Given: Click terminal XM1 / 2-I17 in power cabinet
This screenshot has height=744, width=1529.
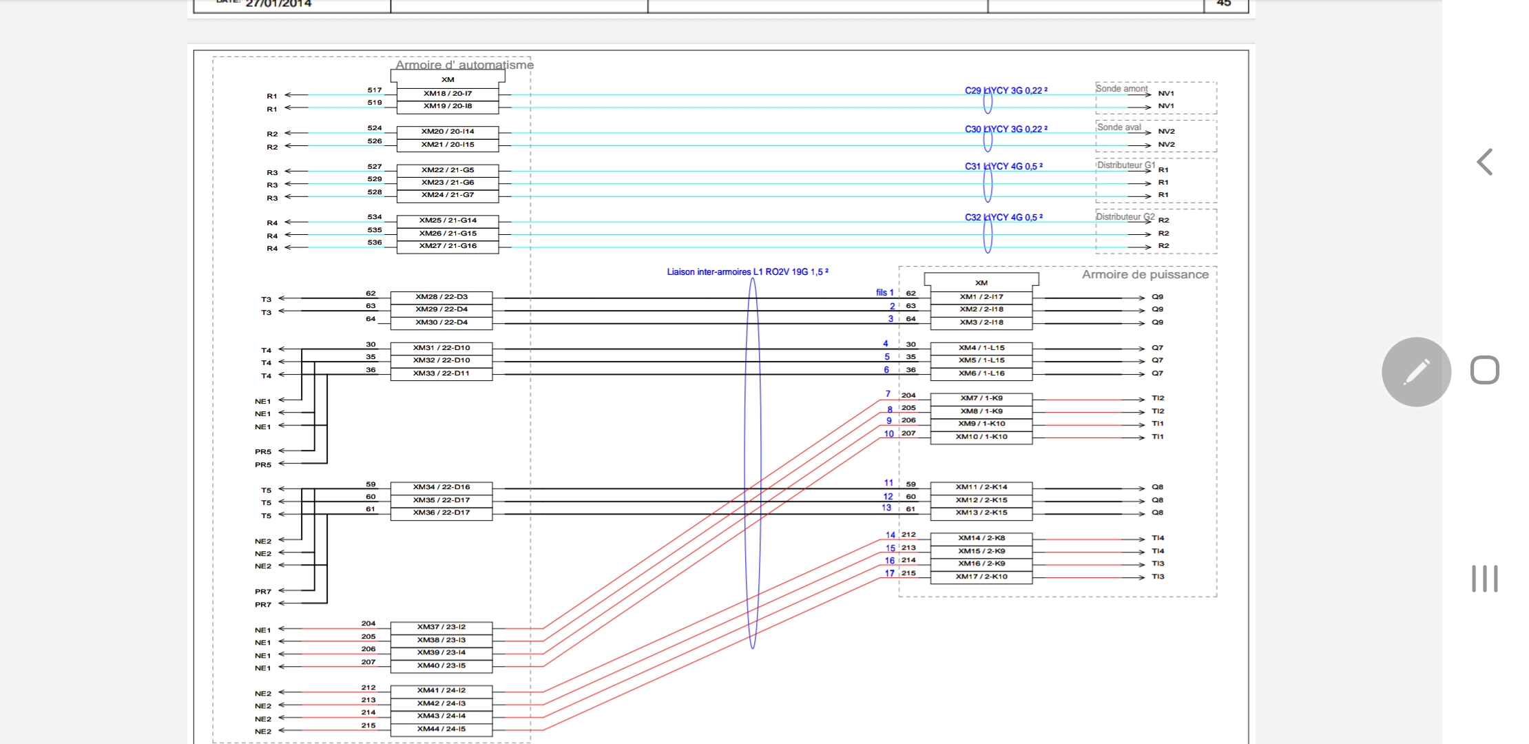Looking at the screenshot, I should (x=981, y=297).
